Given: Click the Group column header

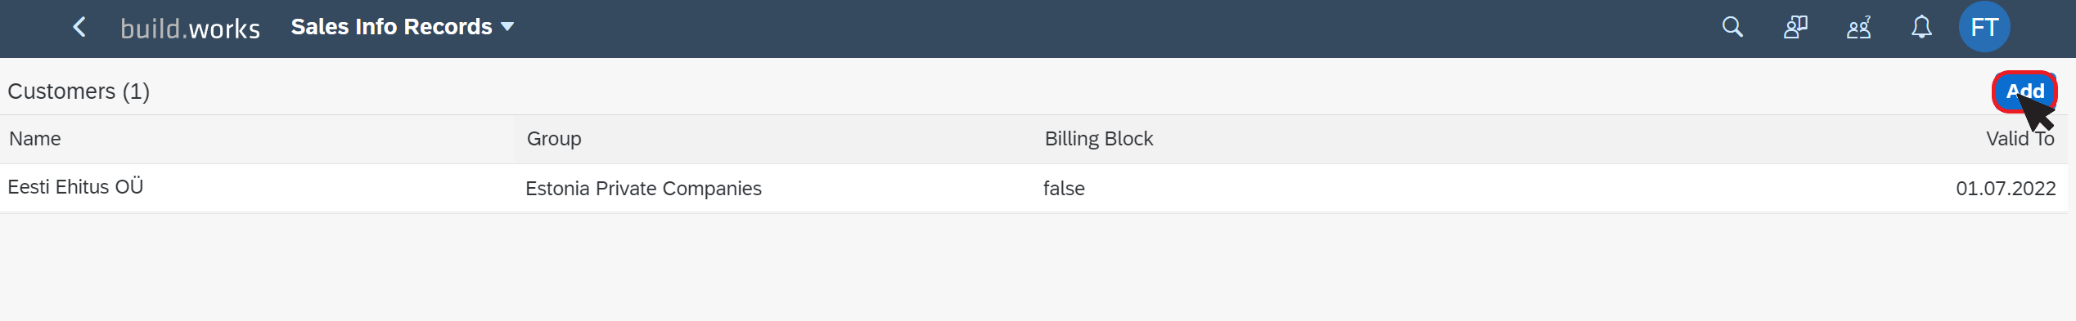Looking at the screenshot, I should click(x=554, y=139).
